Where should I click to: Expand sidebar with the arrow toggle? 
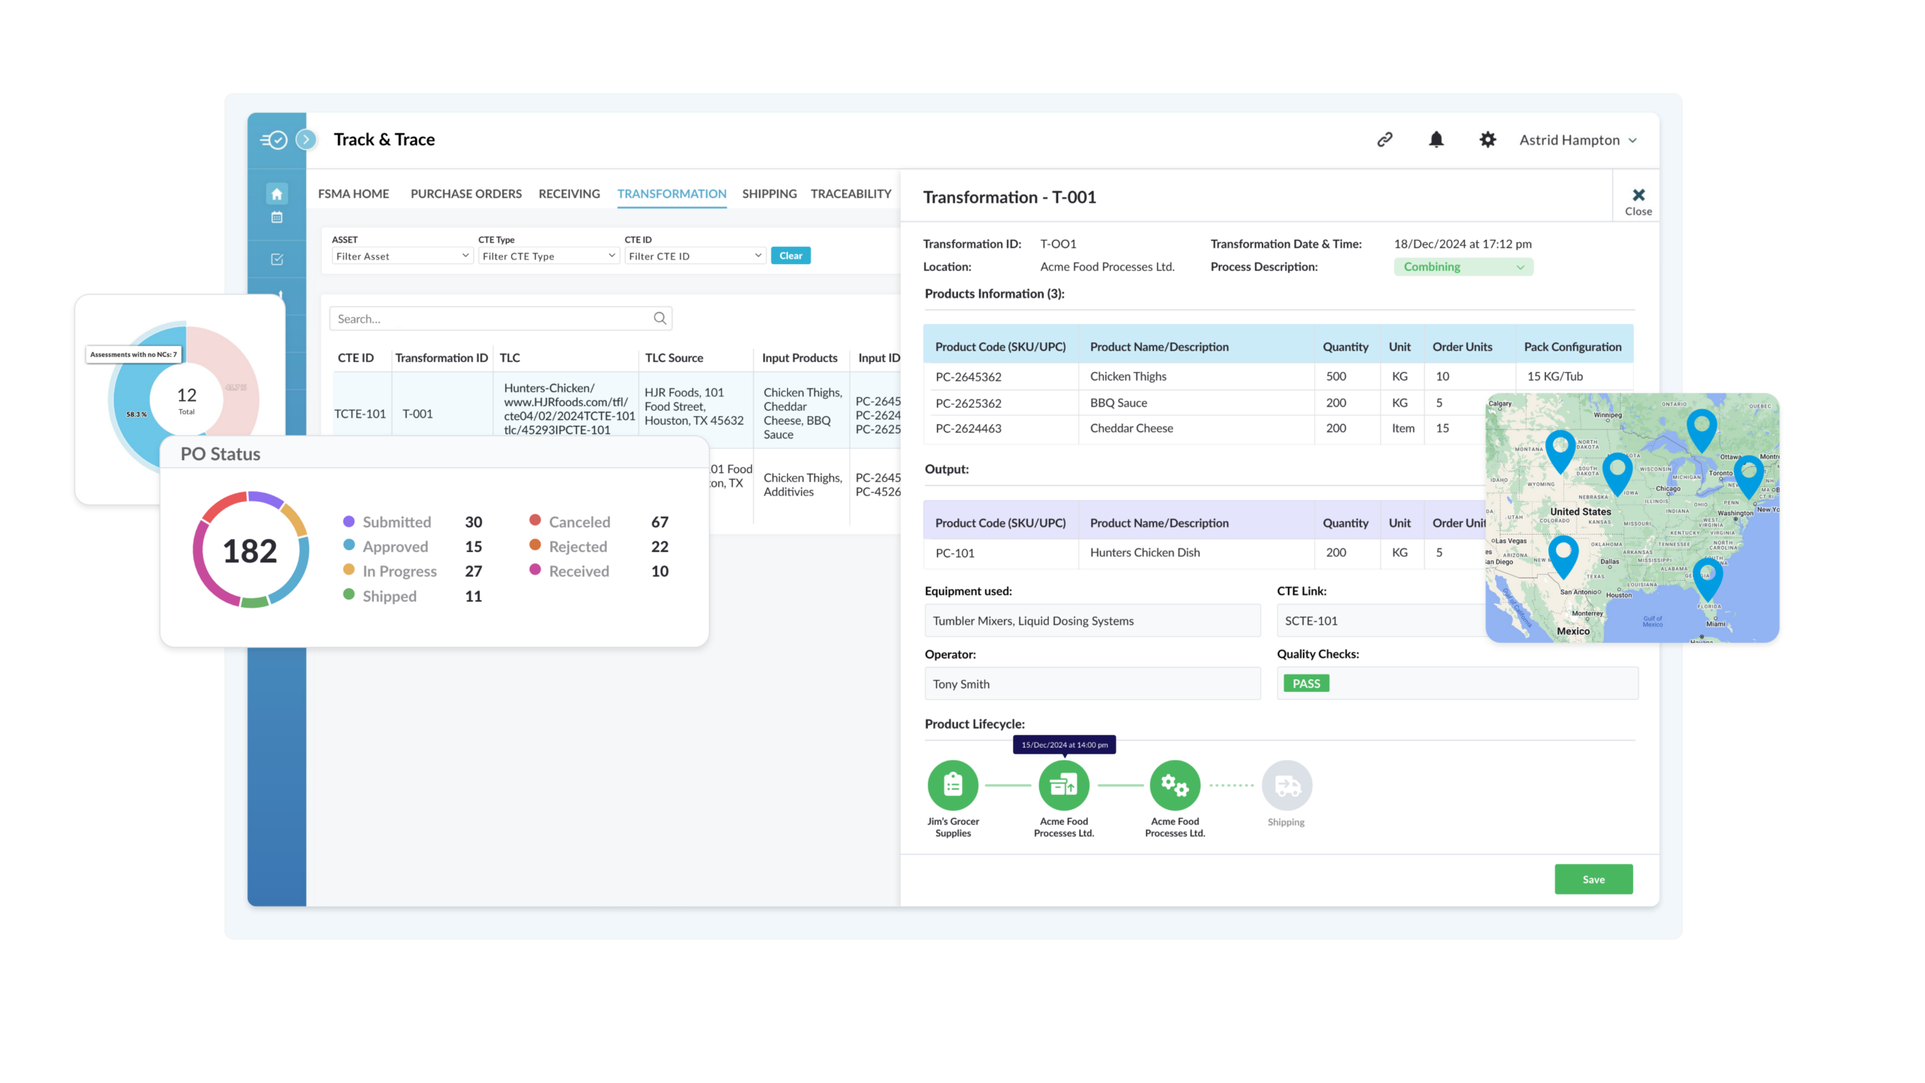click(x=306, y=140)
